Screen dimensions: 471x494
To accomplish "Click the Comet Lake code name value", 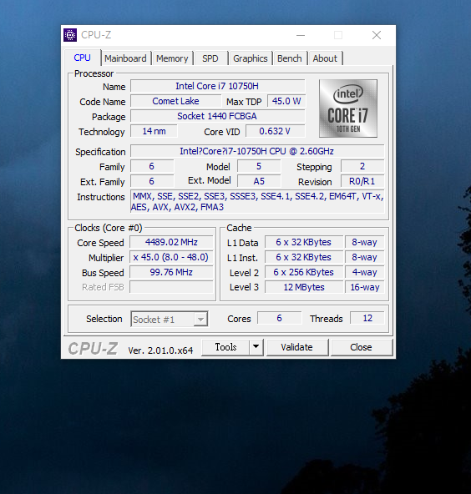I will pyautogui.click(x=176, y=101).
